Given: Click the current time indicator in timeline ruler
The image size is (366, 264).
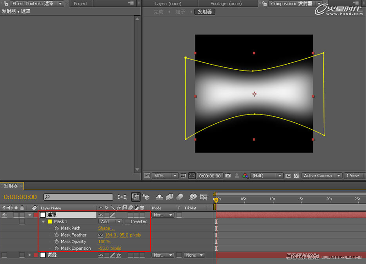Looking at the screenshot, I should pos(216,200).
